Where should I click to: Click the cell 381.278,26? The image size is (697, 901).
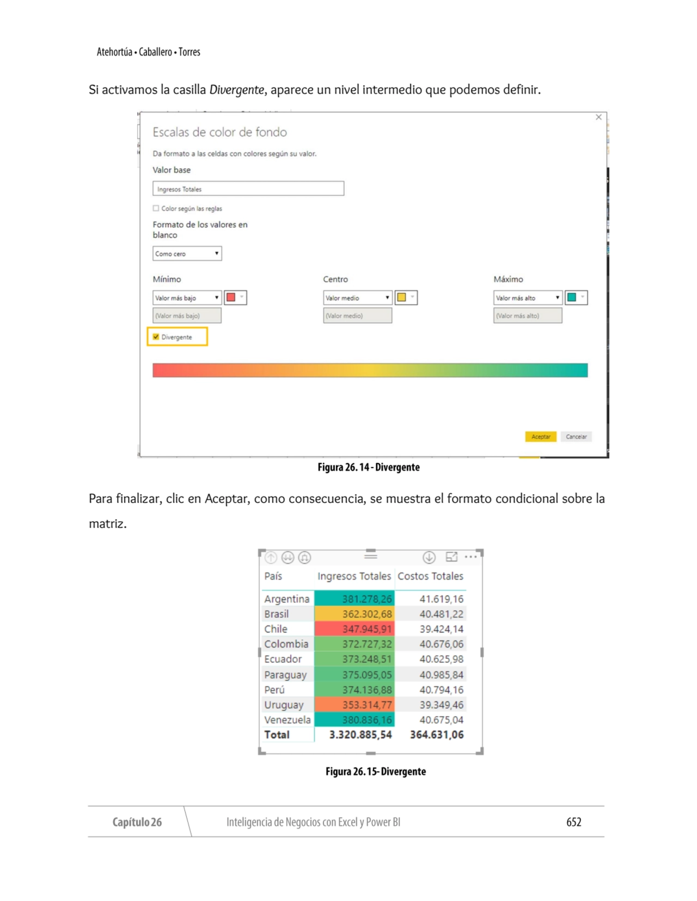[354, 599]
